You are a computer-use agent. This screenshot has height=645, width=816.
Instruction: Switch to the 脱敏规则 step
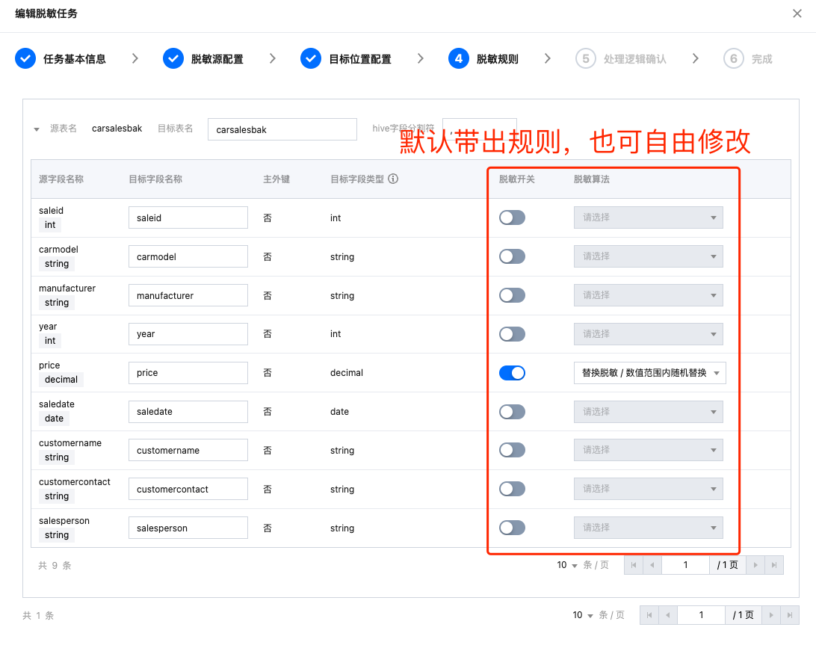(x=497, y=59)
